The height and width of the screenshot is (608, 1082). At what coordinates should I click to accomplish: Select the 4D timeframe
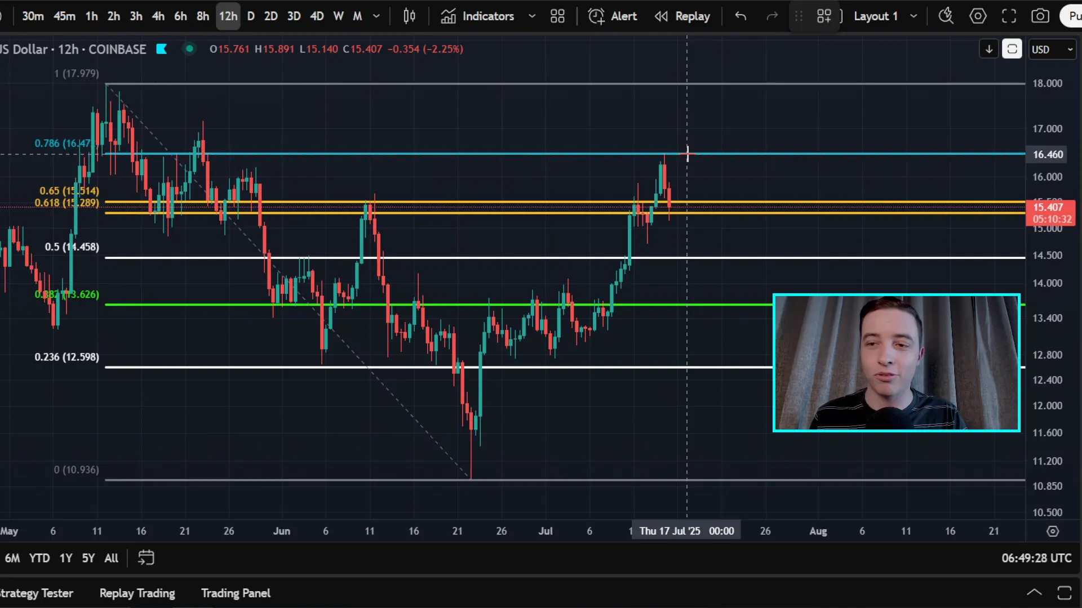[317, 16]
